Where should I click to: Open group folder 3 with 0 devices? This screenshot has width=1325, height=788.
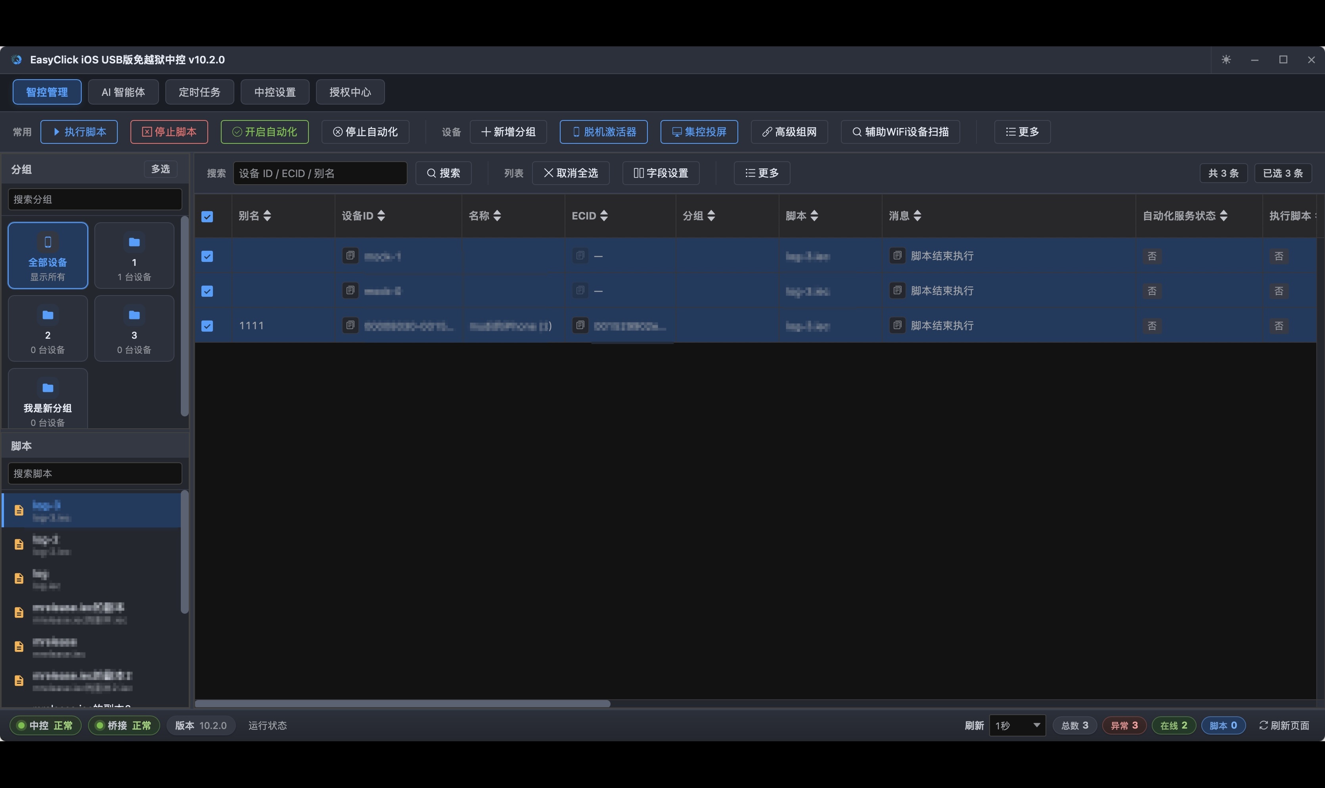click(134, 328)
